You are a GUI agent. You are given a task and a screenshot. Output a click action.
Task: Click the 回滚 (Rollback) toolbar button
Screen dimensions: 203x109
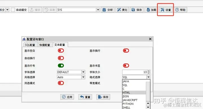point(50,10)
